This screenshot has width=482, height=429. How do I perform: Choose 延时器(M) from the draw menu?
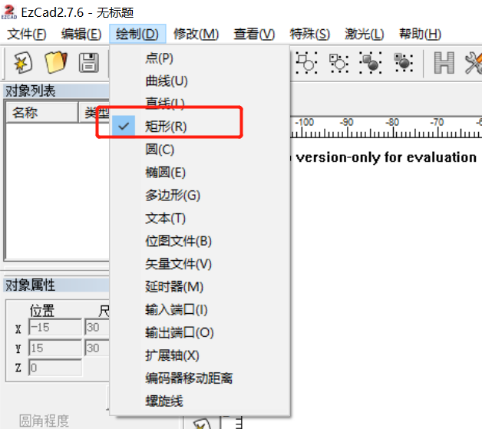pyautogui.click(x=200, y=287)
